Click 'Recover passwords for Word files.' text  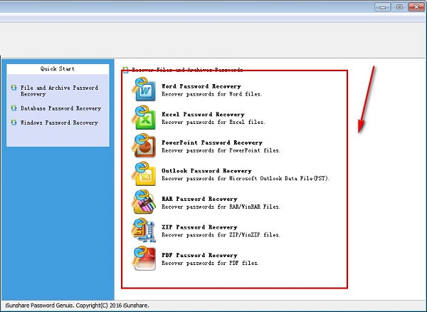coord(211,94)
